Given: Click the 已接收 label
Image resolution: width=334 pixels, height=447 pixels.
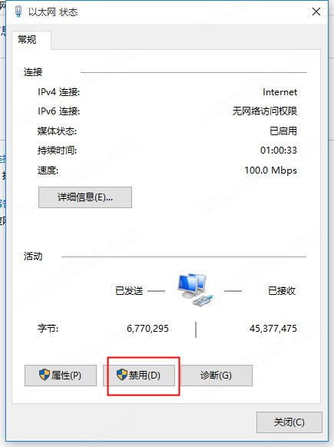Looking at the screenshot, I should (282, 291).
